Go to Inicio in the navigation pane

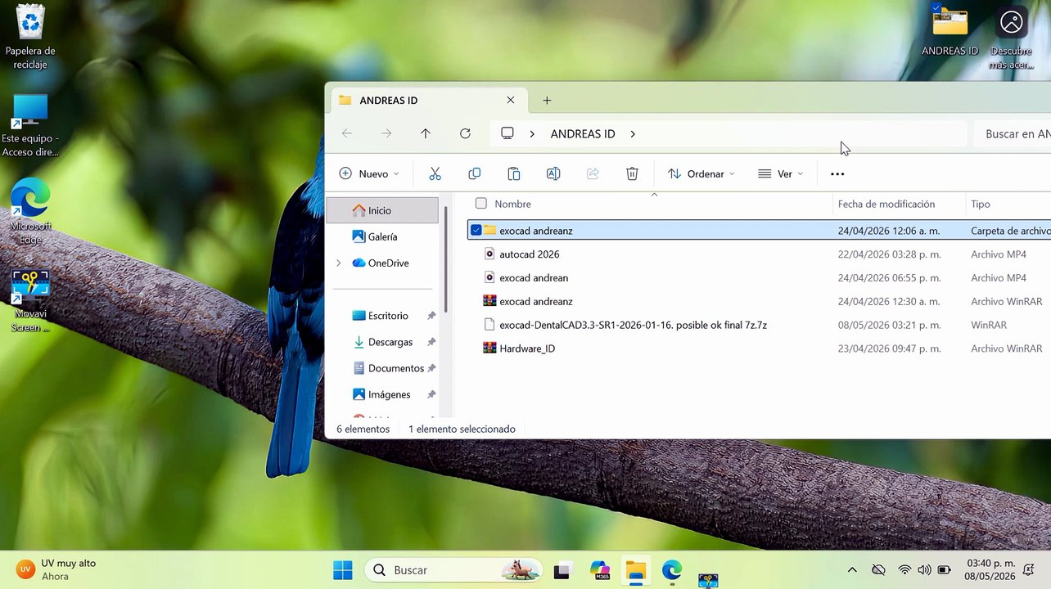[382, 210]
